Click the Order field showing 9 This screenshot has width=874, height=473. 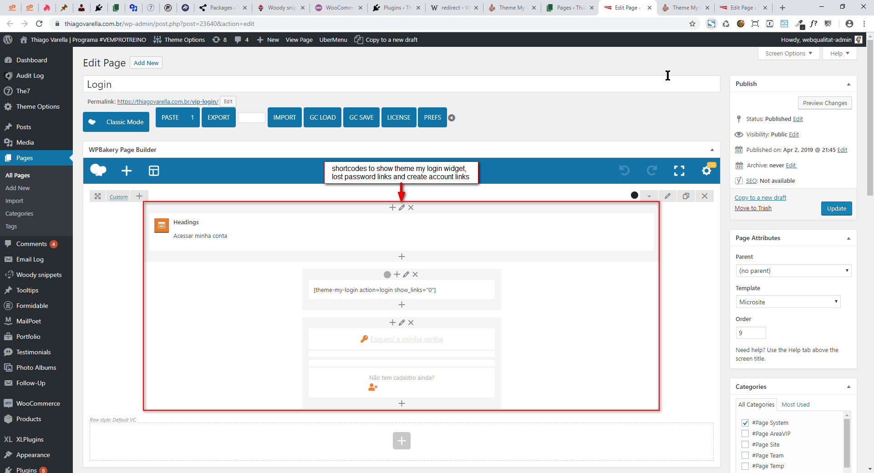click(751, 333)
